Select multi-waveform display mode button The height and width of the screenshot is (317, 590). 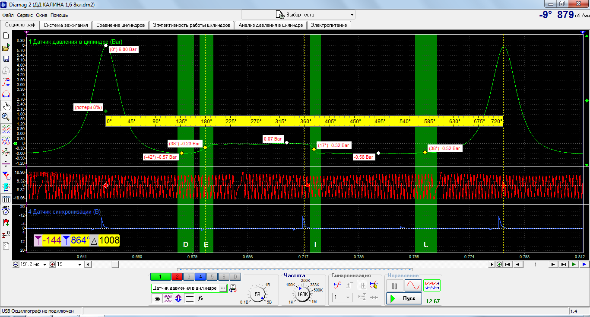(x=431, y=285)
